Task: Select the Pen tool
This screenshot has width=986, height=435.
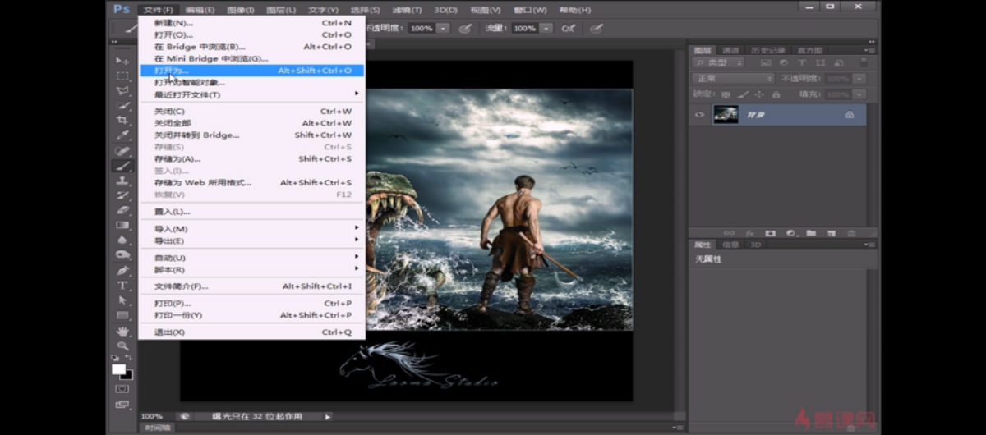Action: (x=122, y=270)
